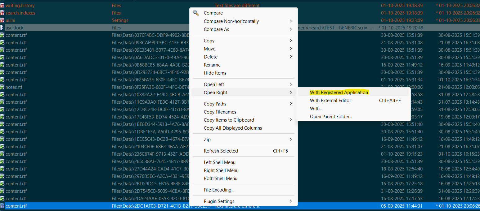Click the magnifier icon beside Compare
The width and height of the screenshot is (480, 211).
click(x=195, y=13)
